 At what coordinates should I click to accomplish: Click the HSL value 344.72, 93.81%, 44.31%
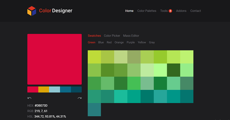(50, 117)
